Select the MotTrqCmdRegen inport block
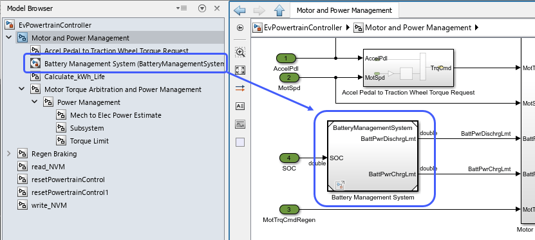Viewport: 535px width, 240px height. click(289, 209)
